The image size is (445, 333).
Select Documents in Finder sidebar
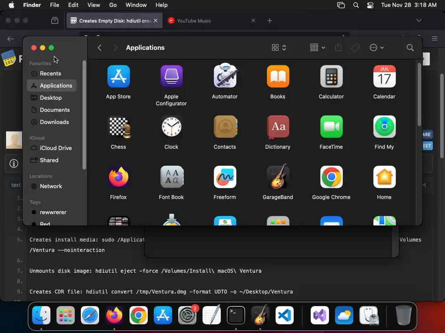click(52, 110)
